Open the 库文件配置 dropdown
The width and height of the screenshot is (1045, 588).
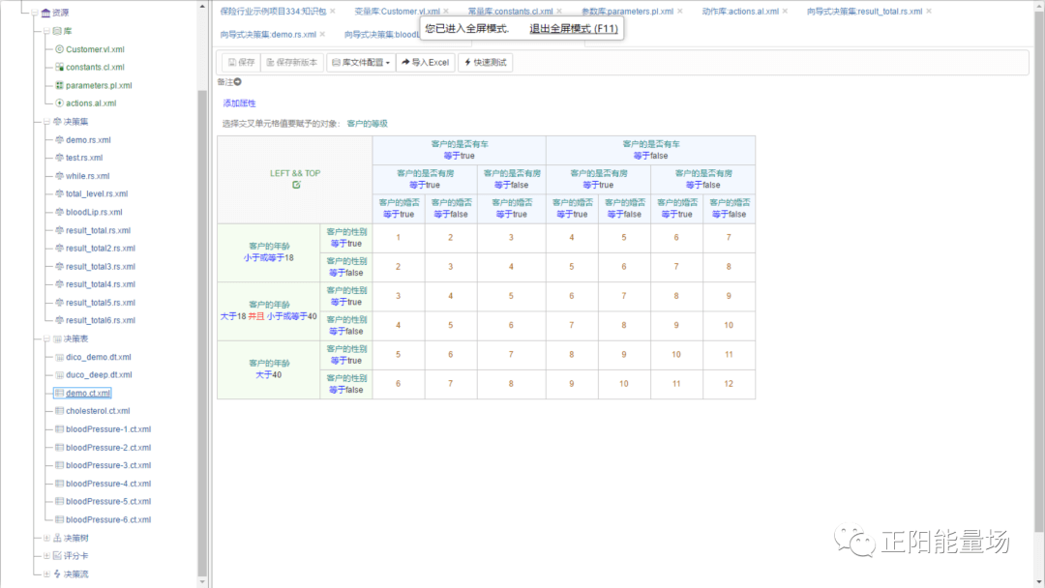pos(361,63)
